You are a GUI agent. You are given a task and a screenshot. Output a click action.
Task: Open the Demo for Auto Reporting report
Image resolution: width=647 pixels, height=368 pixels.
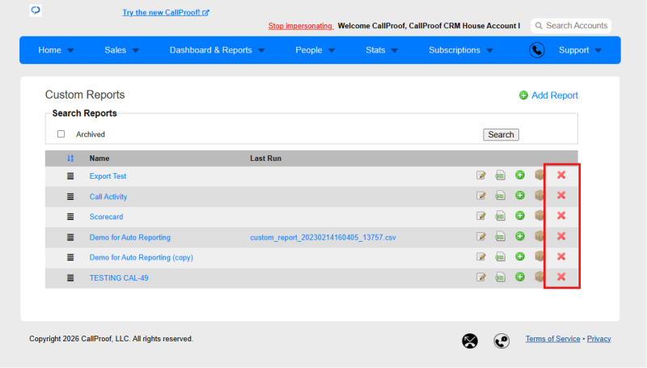(x=130, y=238)
